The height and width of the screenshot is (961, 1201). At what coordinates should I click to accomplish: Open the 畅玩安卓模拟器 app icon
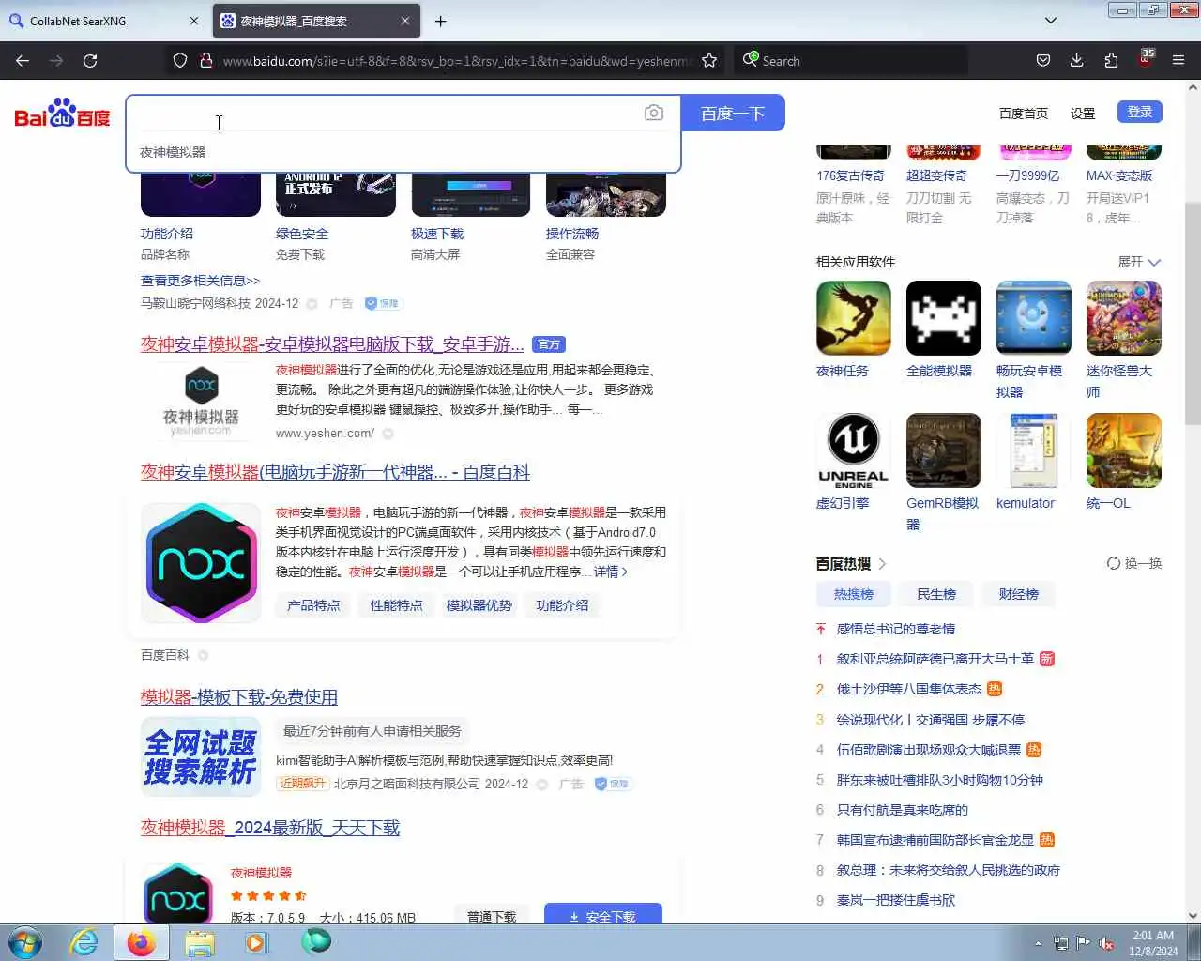1034,318
